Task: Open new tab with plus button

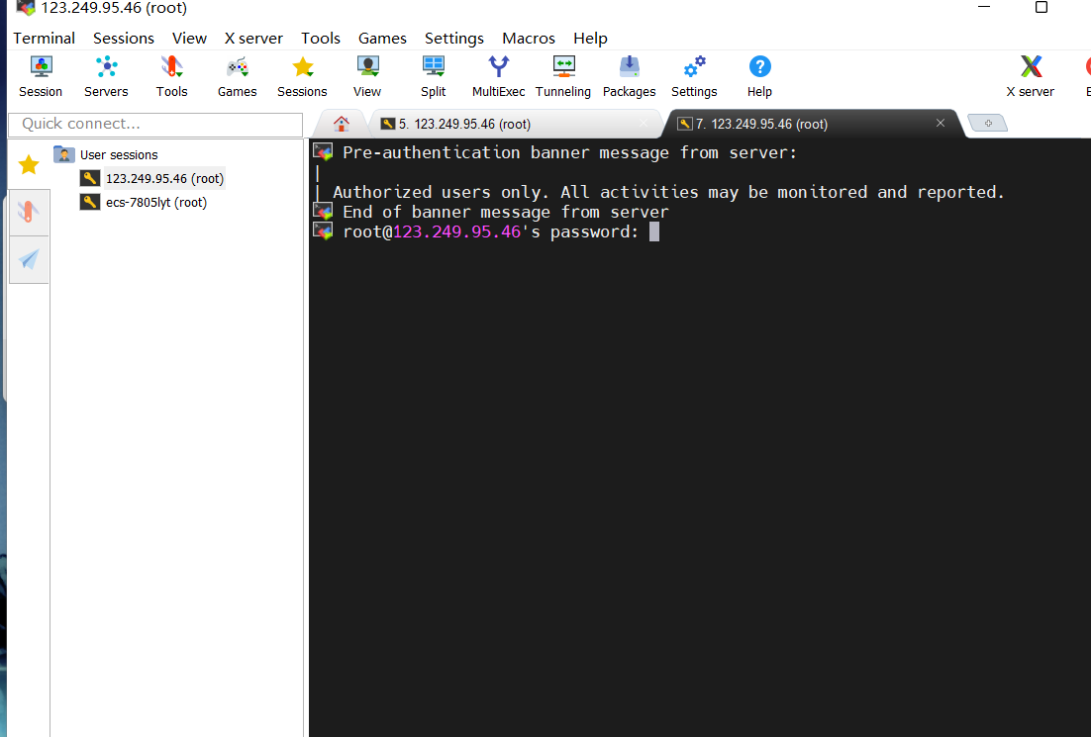Action: tap(988, 123)
